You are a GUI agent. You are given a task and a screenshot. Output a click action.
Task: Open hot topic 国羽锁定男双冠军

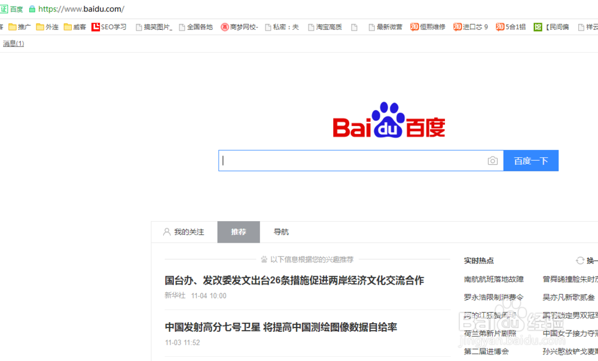coord(570,315)
